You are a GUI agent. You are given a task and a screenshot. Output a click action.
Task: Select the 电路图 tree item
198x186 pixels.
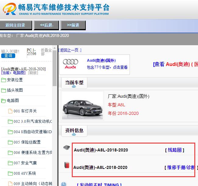tap(13, 101)
